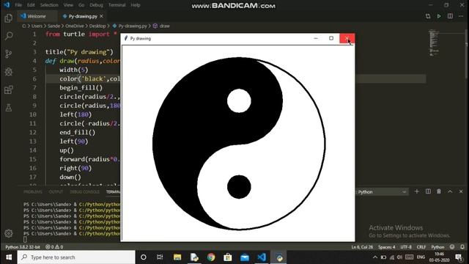Image resolution: width=469 pixels, height=264 pixels.
Task: Open the View menu
Action: click(68, 5)
